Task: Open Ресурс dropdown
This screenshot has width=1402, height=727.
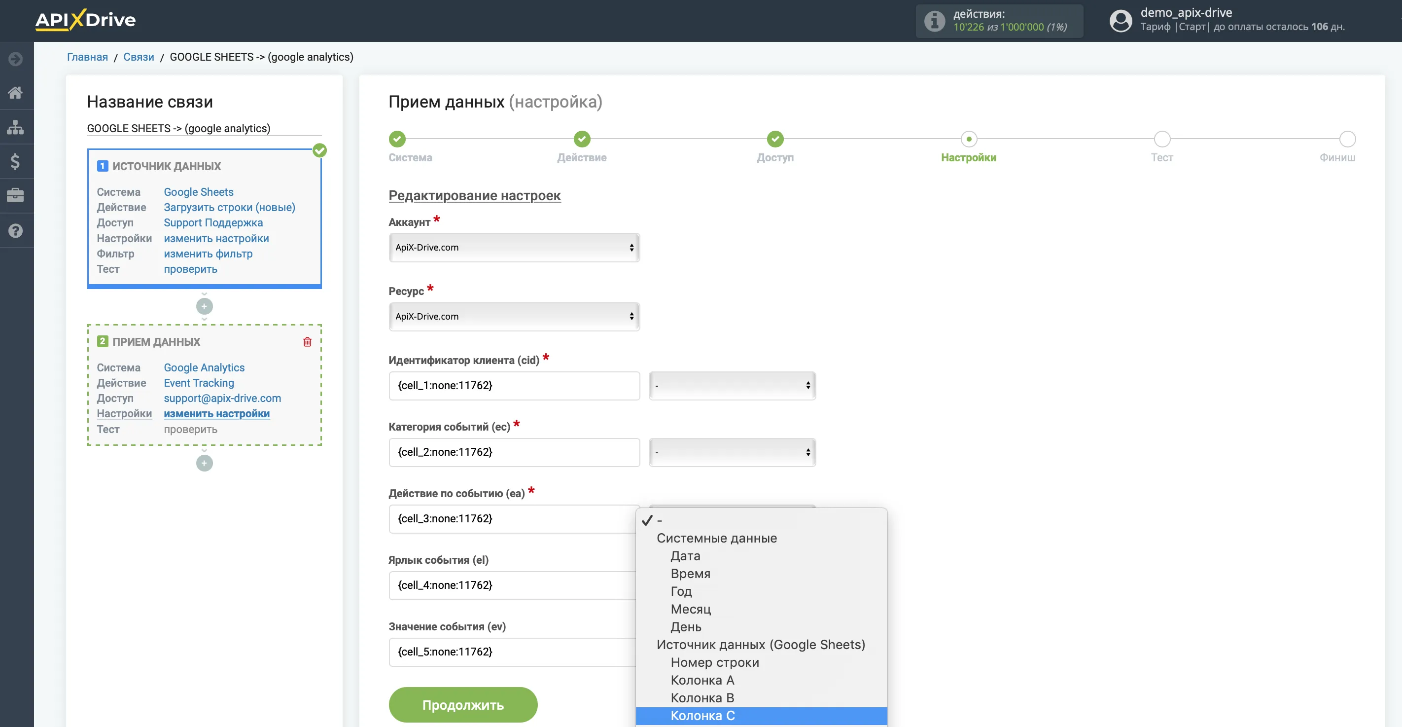Action: point(514,316)
